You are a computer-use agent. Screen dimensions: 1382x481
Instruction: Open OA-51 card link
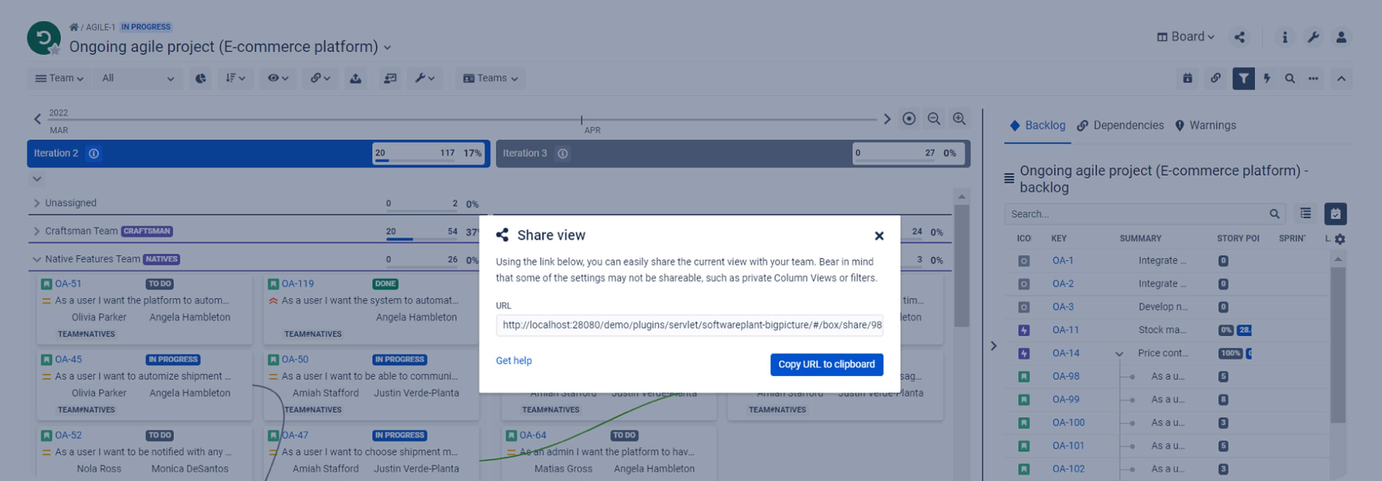pyautogui.click(x=68, y=284)
